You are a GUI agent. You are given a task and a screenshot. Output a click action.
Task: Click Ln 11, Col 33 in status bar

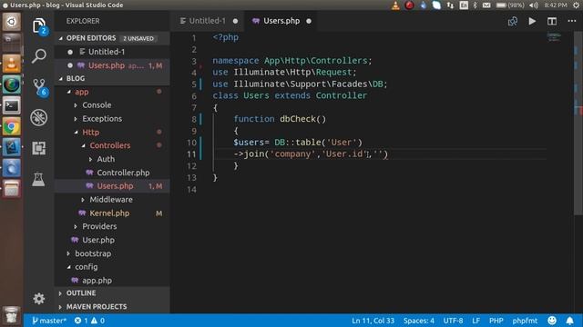click(373, 321)
